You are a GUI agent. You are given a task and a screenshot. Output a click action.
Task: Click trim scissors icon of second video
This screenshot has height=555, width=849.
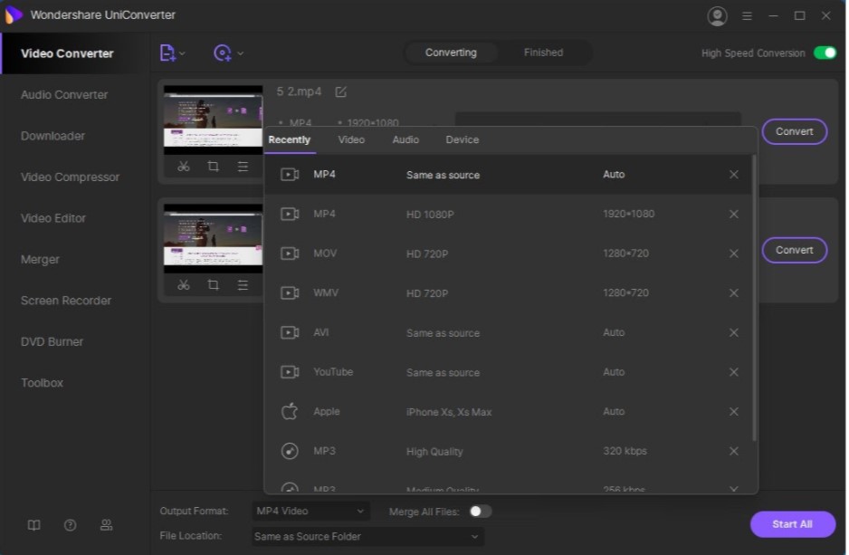click(x=184, y=285)
